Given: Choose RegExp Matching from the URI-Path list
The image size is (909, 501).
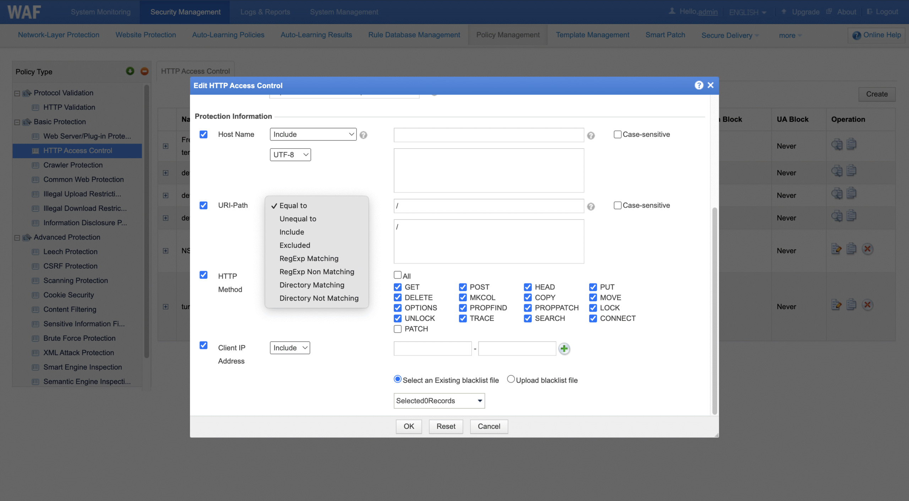Looking at the screenshot, I should pos(309,258).
